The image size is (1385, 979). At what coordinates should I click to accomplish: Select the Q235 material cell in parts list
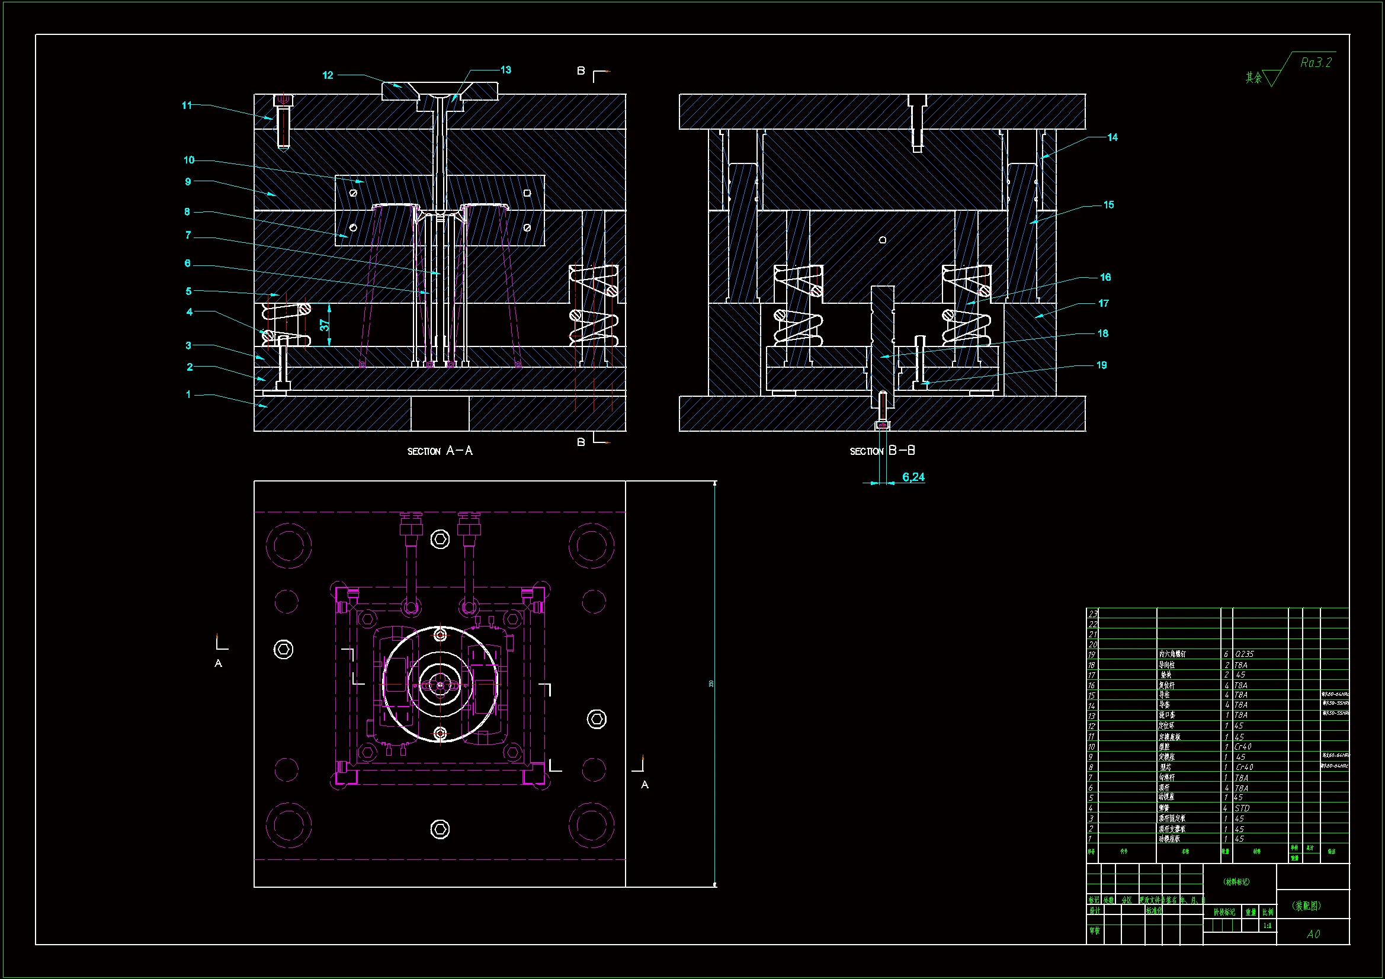coord(1244,654)
